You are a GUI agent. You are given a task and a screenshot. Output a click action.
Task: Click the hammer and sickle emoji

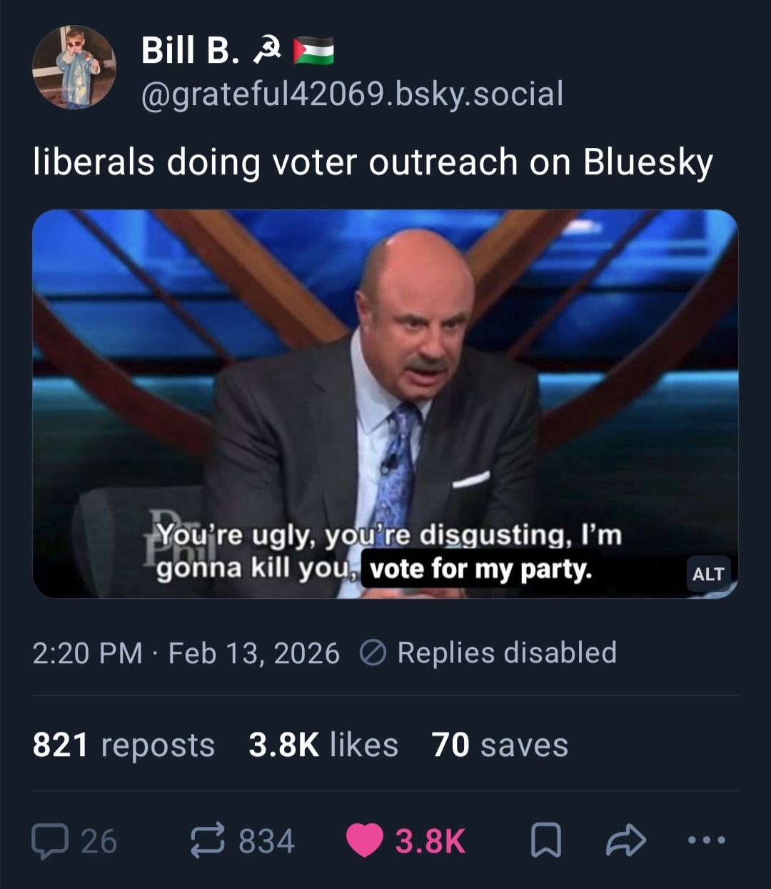click(x=266, y=49)
